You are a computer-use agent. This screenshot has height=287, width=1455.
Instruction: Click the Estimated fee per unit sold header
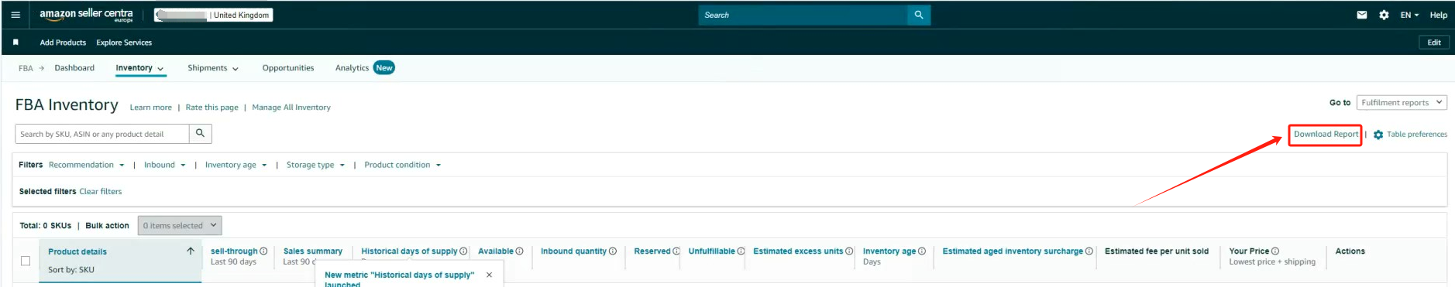[1157, 251]
